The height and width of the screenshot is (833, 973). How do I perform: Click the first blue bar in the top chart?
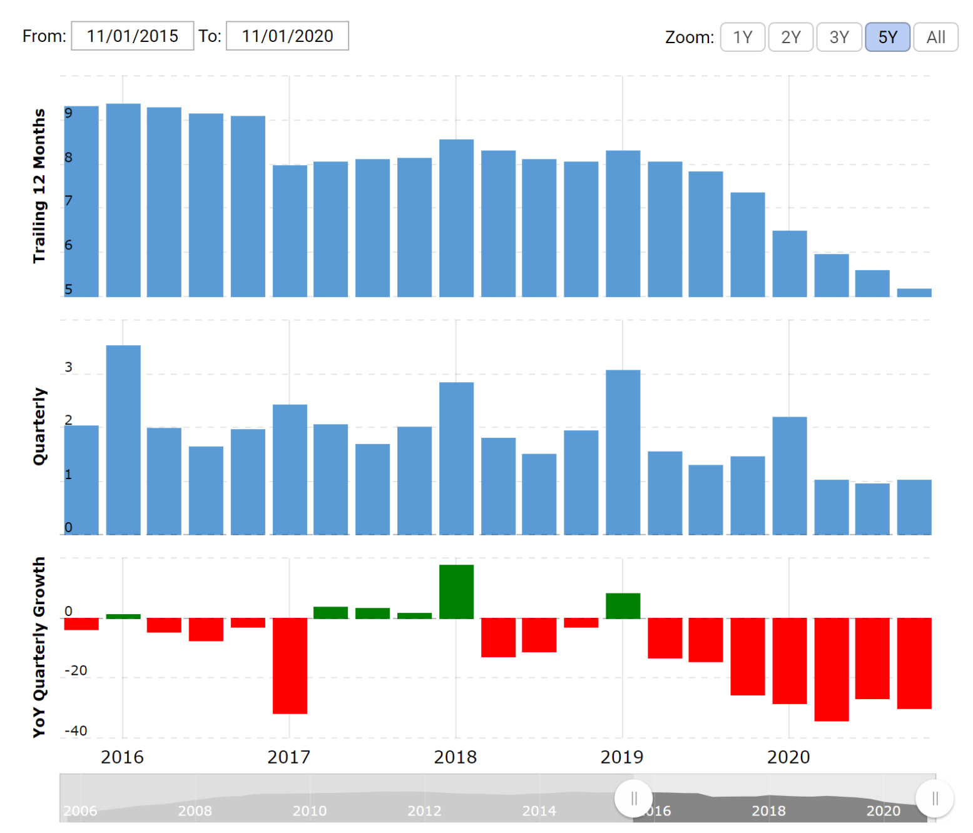point(81,200)
